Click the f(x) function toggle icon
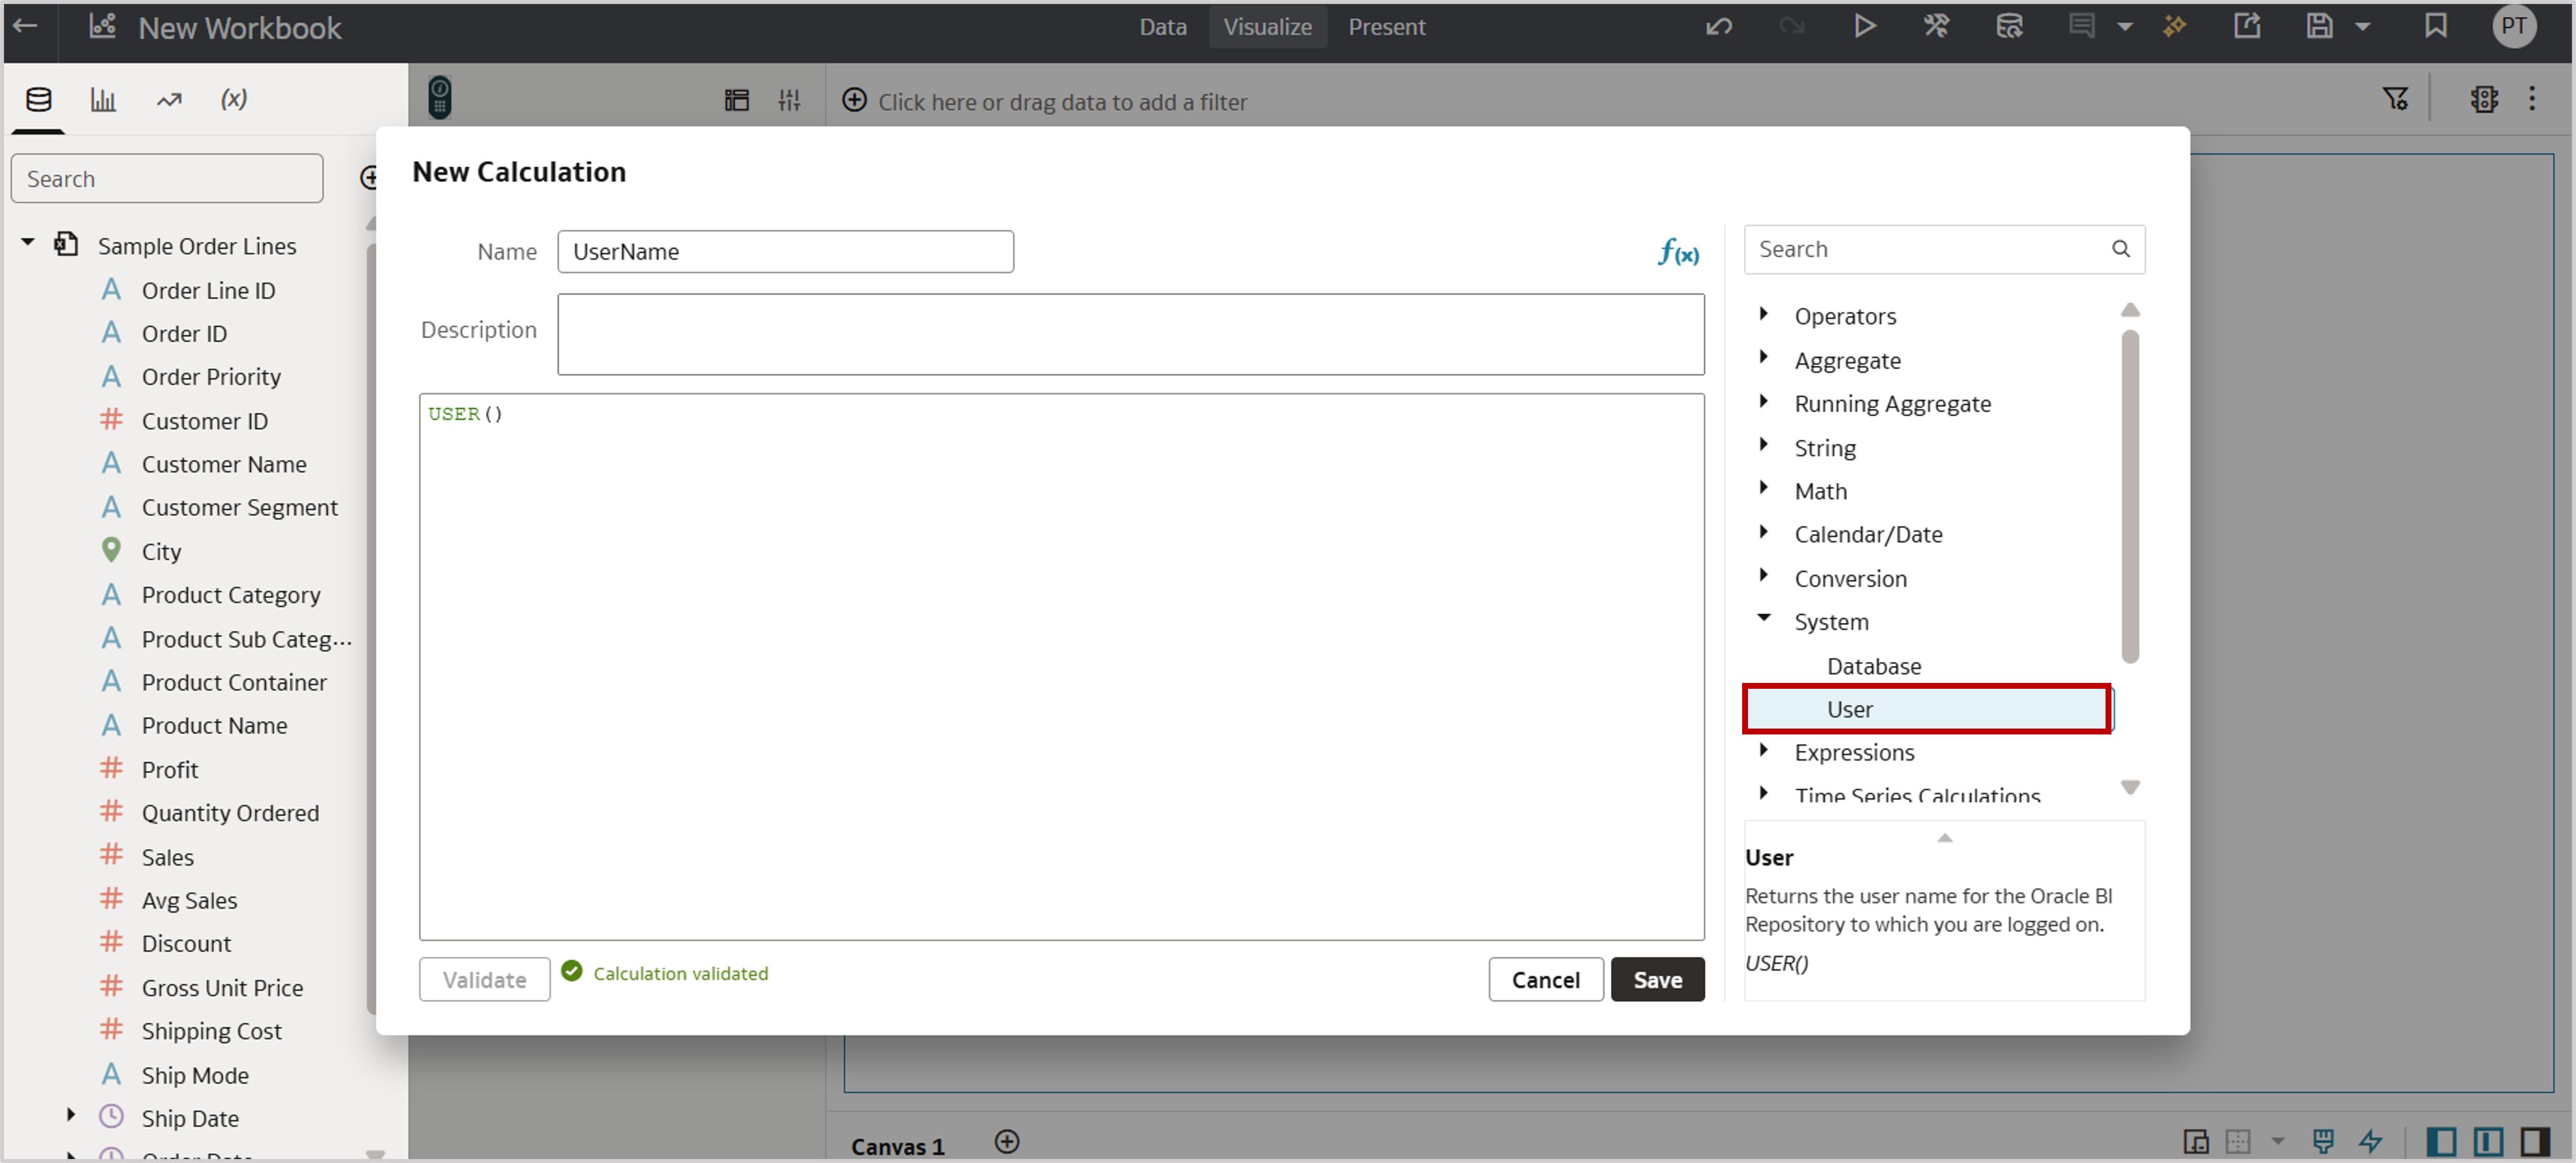The height and width of the screenshot is (1163, 2576). tap(1677, 252)
